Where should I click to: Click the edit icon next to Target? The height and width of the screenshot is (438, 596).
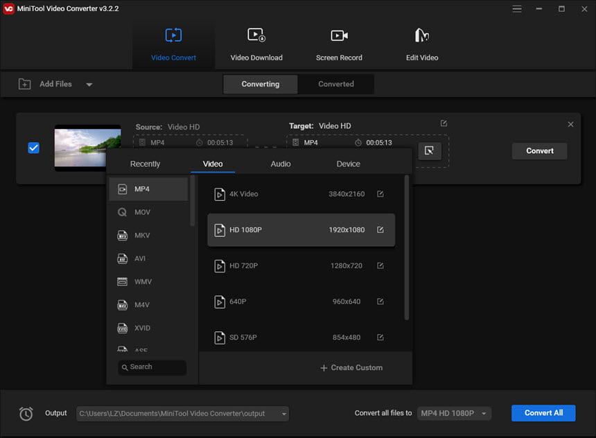pos(444,123)
